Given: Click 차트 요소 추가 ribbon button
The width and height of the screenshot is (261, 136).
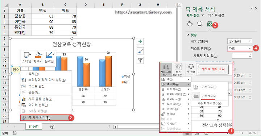Looking at the screenshot, I should click(166, 70).
